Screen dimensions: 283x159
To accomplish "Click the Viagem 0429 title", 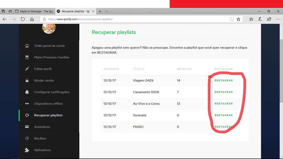I will (x=143, y=80).
